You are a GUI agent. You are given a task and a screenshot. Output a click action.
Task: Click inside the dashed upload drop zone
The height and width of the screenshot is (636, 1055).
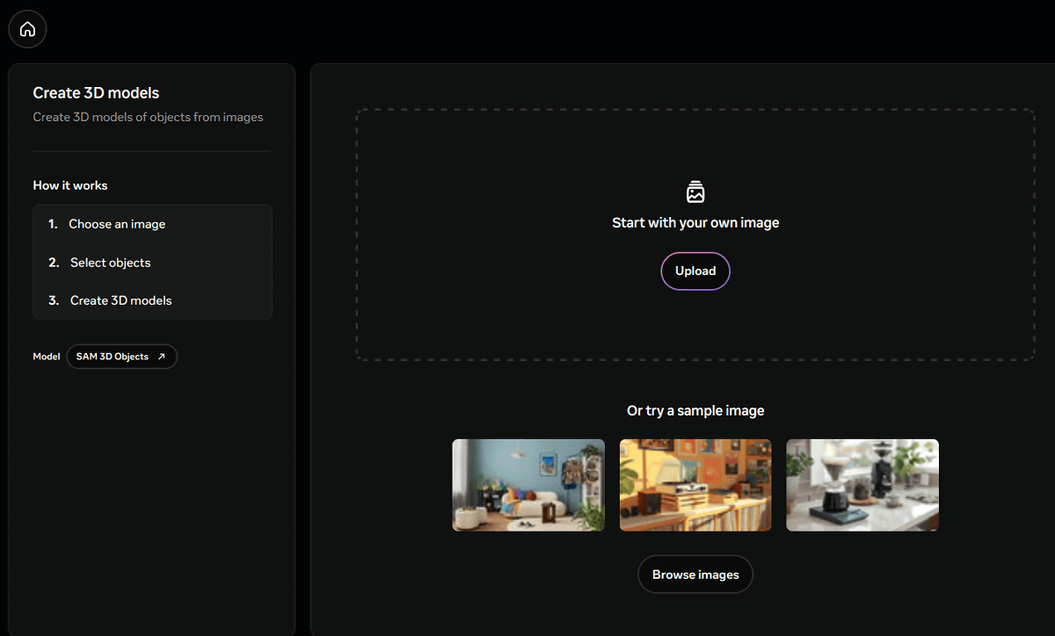click(x=527, y=158)
